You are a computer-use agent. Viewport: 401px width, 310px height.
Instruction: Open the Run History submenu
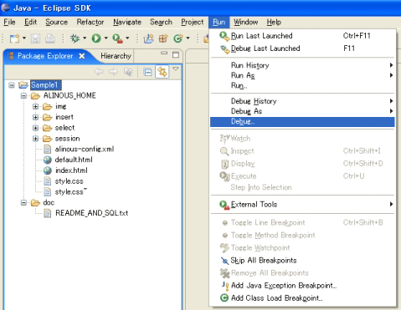[302, 65]
